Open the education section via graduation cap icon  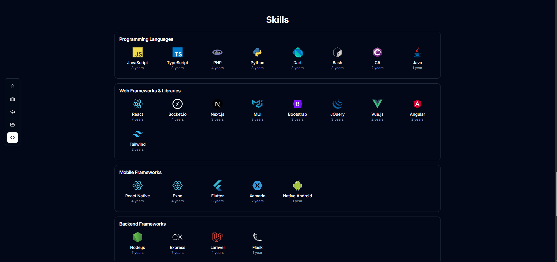click(13, 112)
